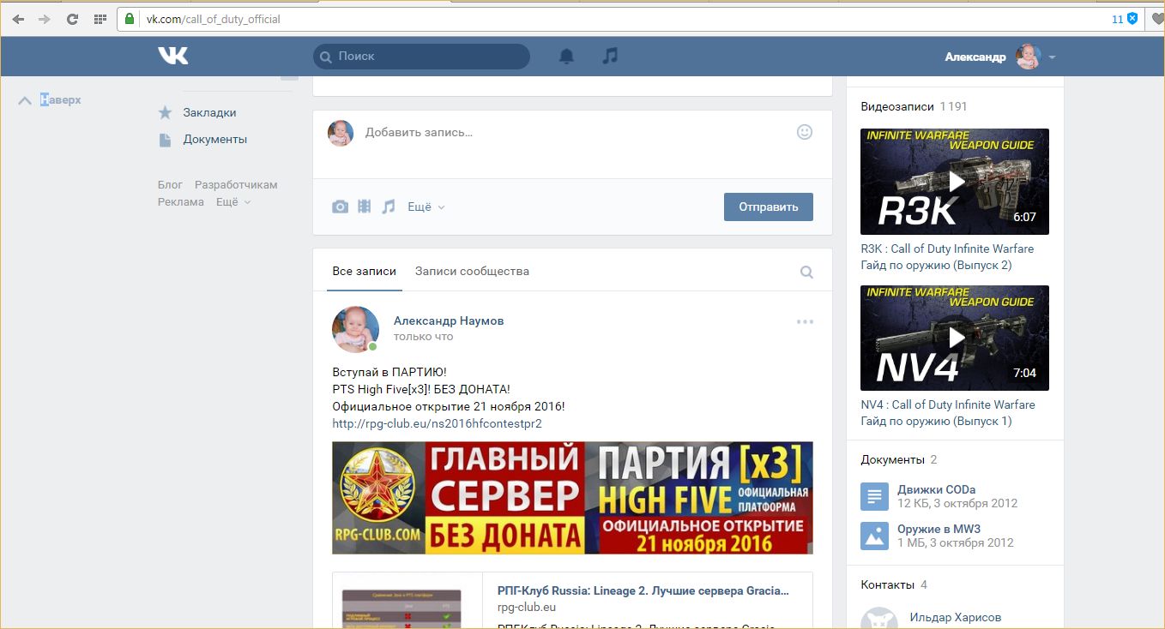Viewport: 1165px width, 629px height.
Task: Reload the page with refresh icon
Action: (72, 19)
